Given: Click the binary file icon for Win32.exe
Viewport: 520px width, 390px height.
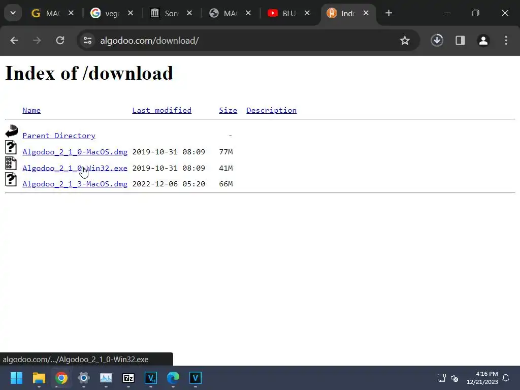Looking at the screenshot, I should pos(11,164).
